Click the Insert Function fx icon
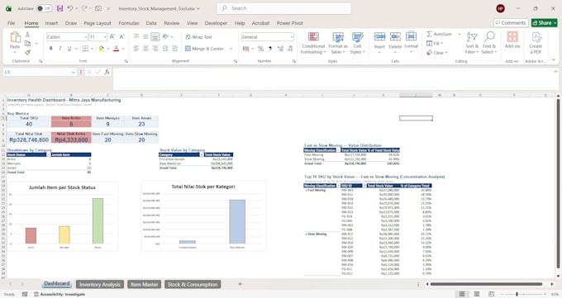Screen dimensions: 562x298 (107, 73)
